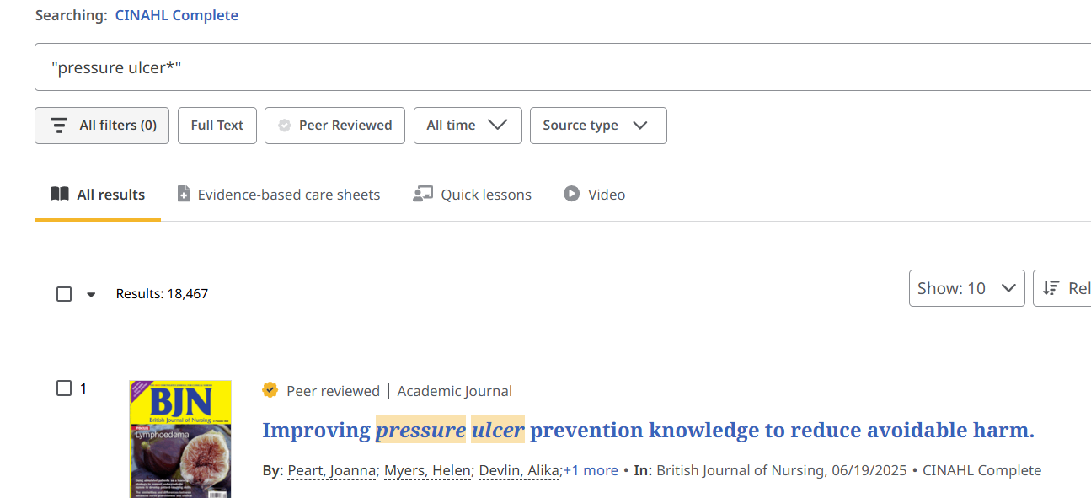1091x498 pixels.
Task: Toggle the Full Text filter
Action: click(x=217, y=126)
